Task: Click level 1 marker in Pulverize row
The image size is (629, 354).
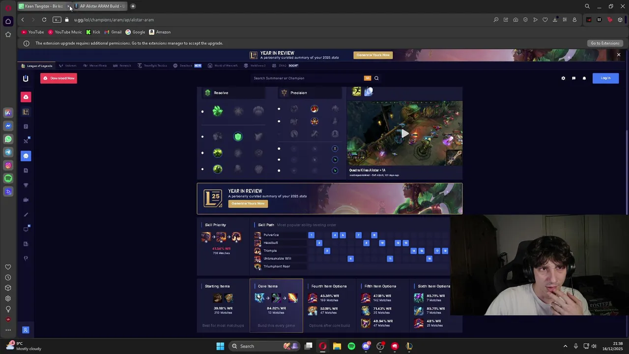Action: (311, 235)
